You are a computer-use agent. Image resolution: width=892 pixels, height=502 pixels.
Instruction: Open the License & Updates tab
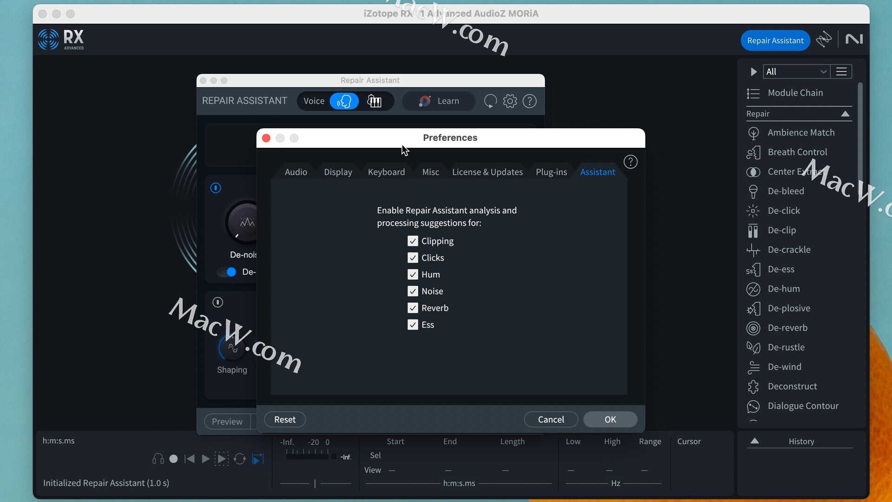487,172
